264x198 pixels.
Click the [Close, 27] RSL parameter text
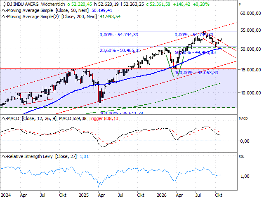pyautogui.click(x=66, y=156)
